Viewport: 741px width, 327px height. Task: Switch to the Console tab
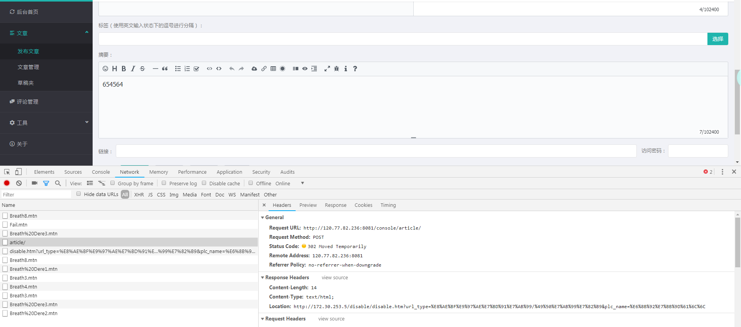coord(101,172)
